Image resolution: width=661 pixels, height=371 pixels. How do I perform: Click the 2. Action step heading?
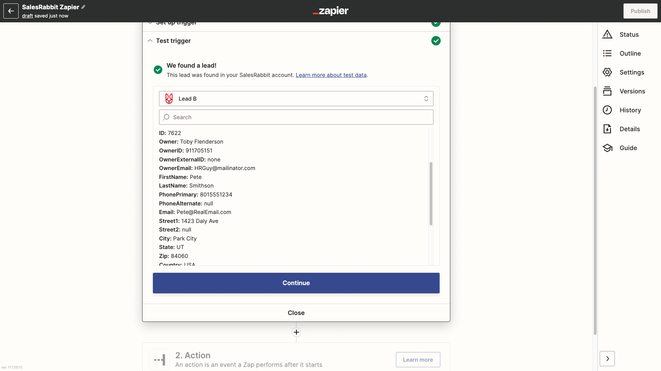193,355
